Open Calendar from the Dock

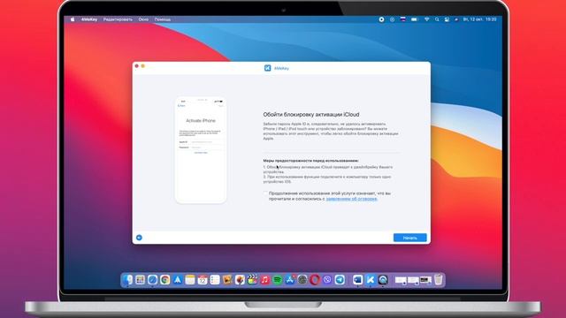pos(203,279)
